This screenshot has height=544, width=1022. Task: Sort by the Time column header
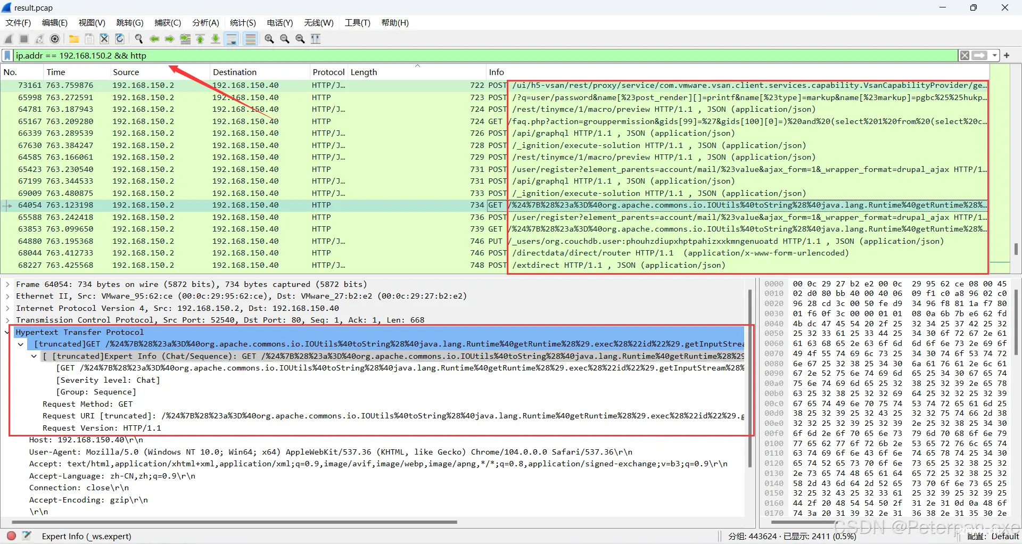point(76,72)
